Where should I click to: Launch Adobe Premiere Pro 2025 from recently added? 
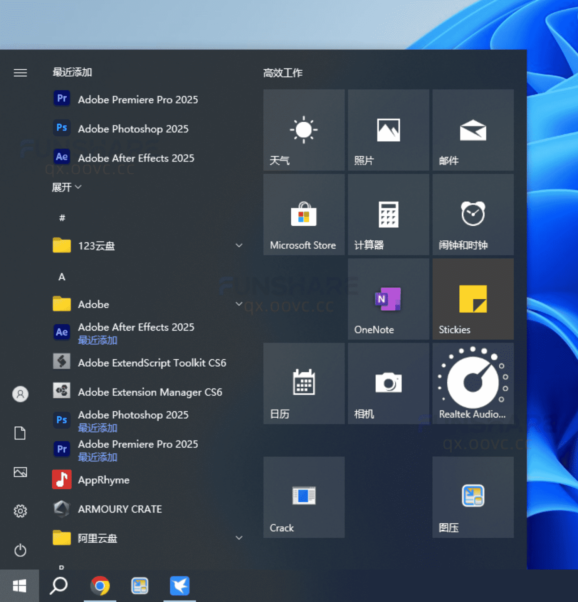[138, 99]
